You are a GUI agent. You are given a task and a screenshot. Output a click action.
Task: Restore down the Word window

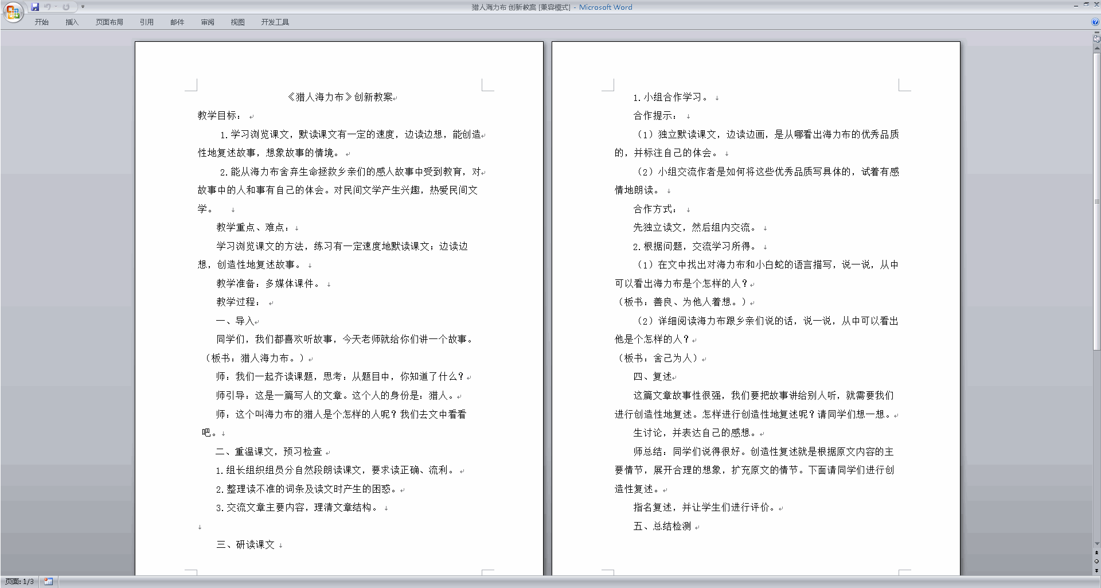[x=1086, y=5]
